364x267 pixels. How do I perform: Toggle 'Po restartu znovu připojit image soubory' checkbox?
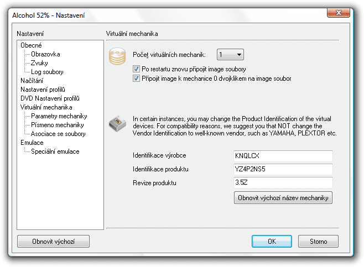(x=136, y=69)
